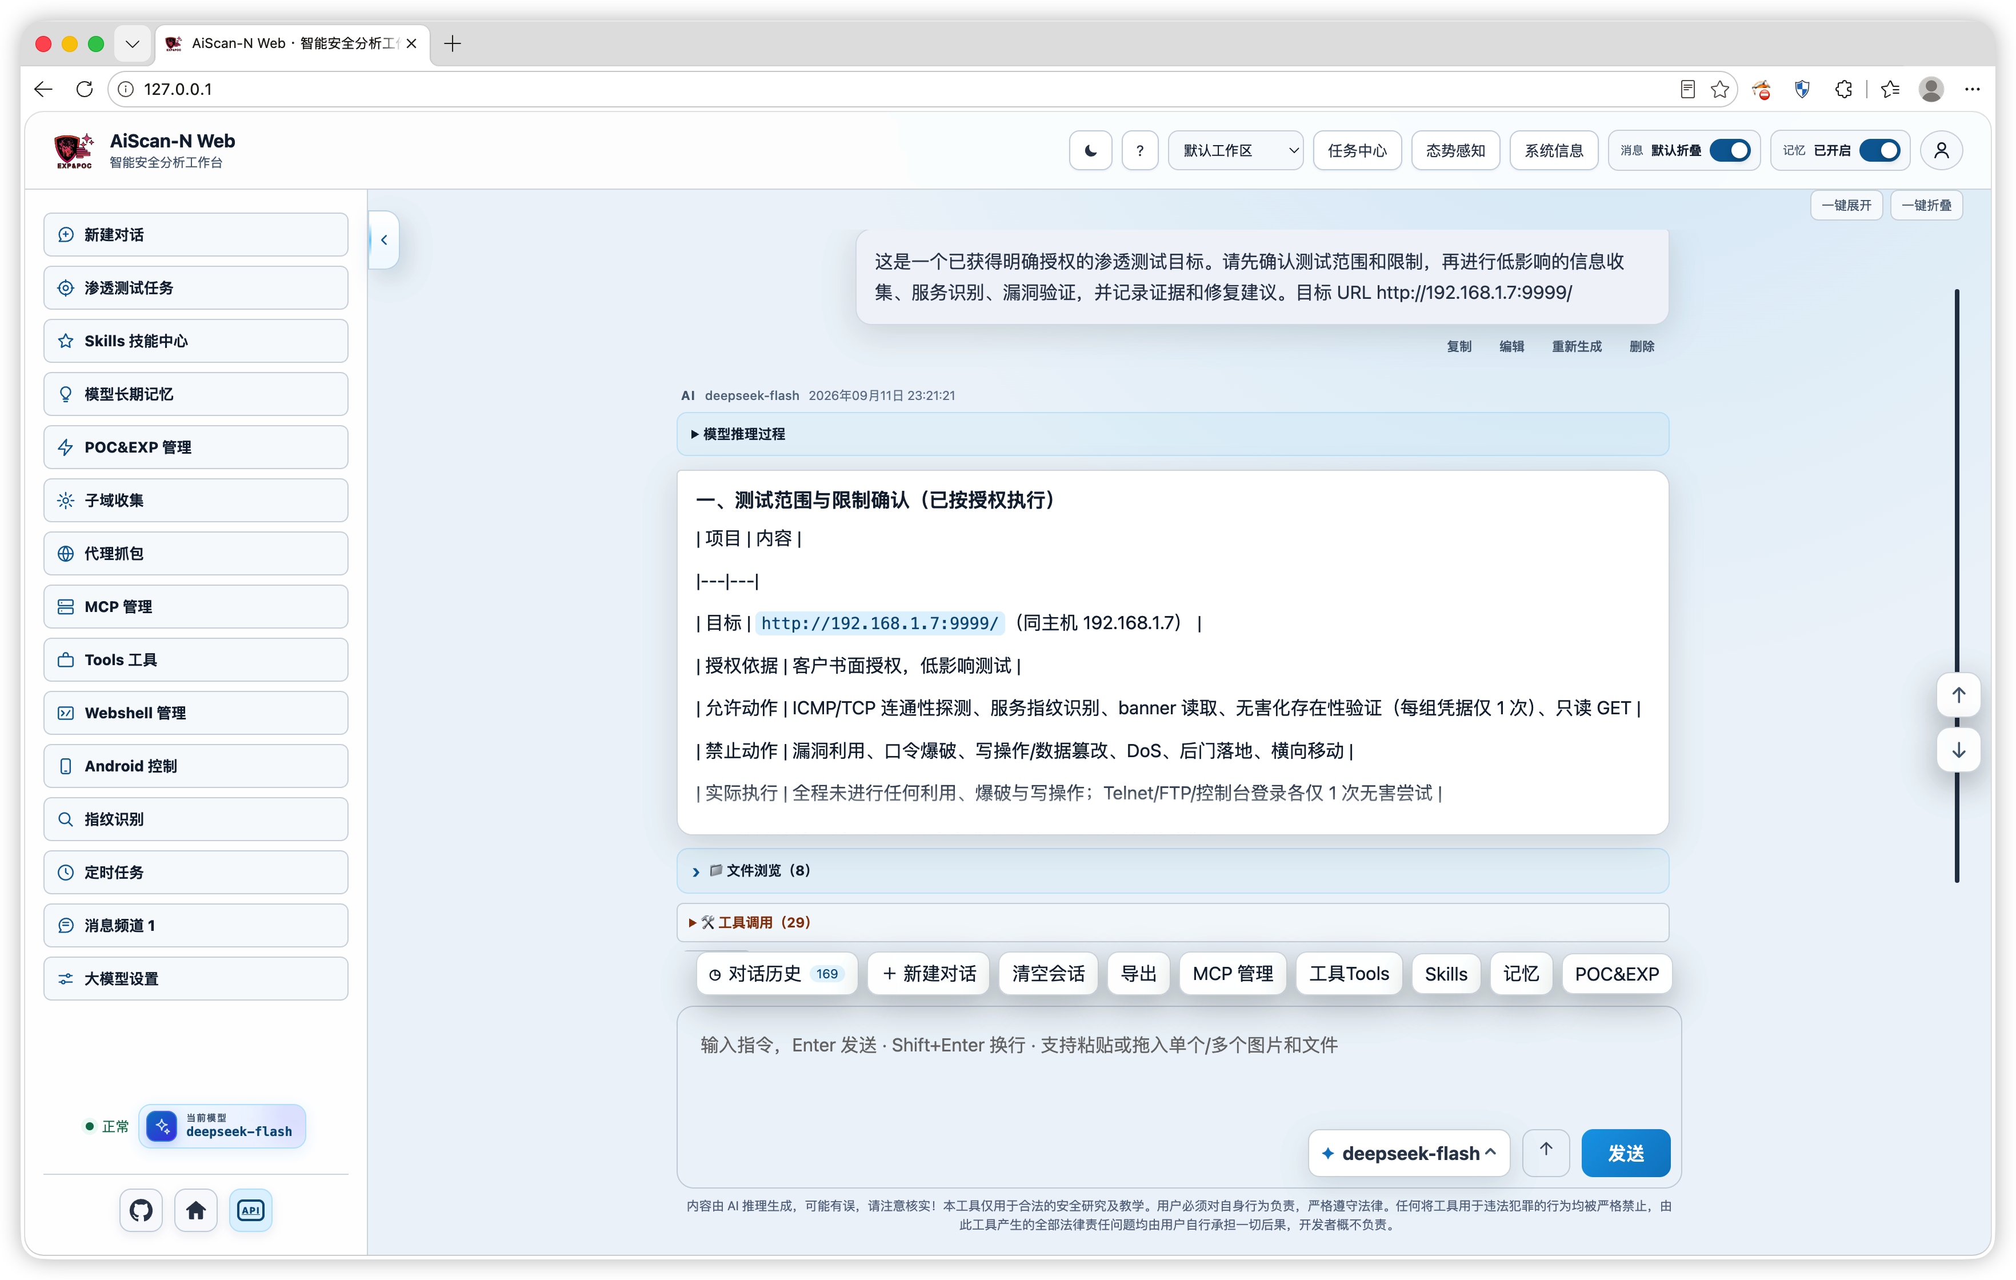The image size is (2016, 1280).
Task: Jump down with the down arrow button
Action: coord(1958,750)
